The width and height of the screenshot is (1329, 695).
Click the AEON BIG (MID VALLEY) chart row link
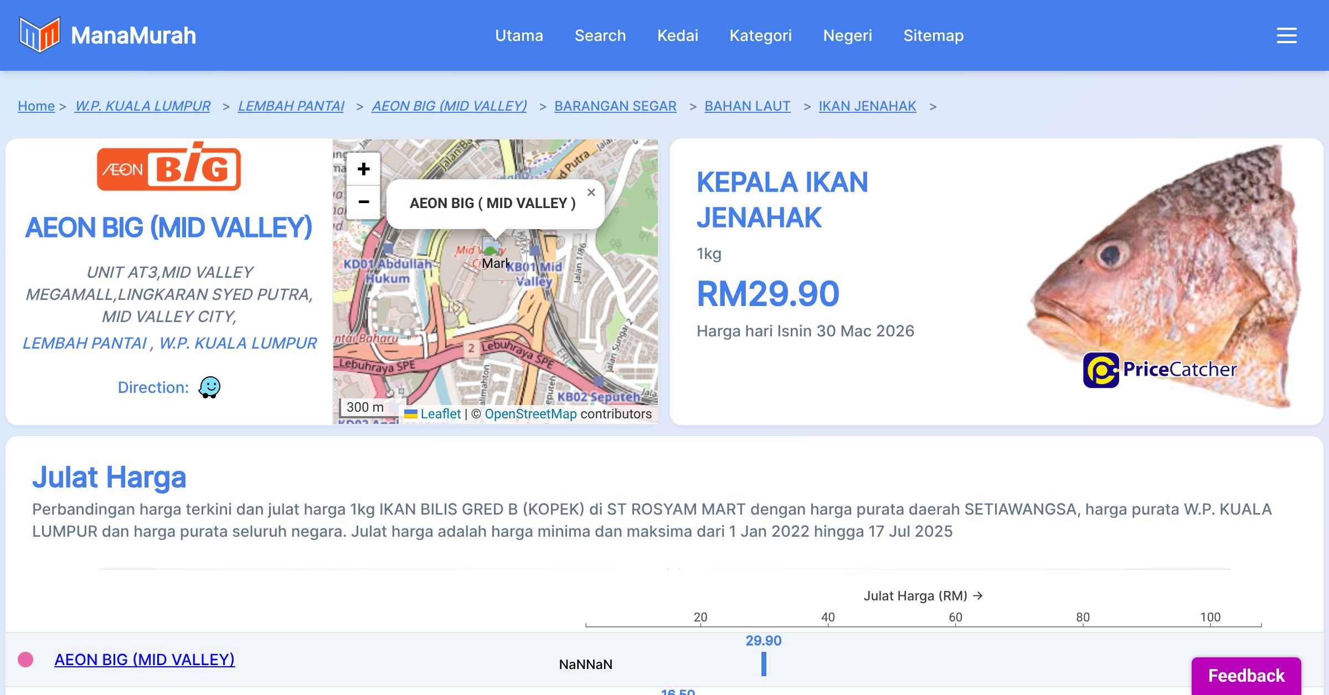click(x=145, y=660)
